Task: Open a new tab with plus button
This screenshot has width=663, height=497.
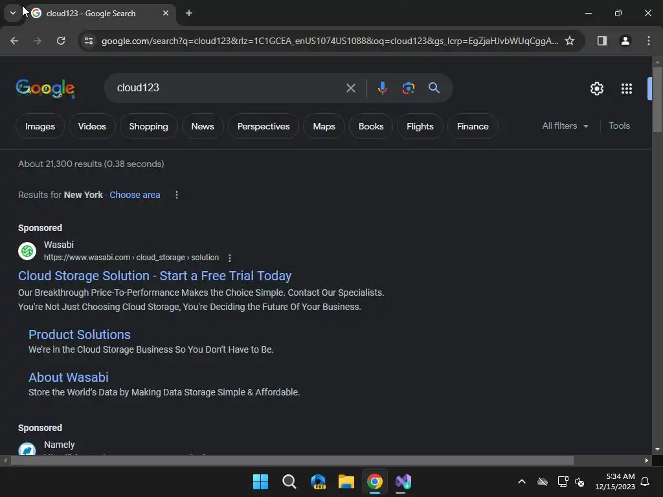Action: 189,13
